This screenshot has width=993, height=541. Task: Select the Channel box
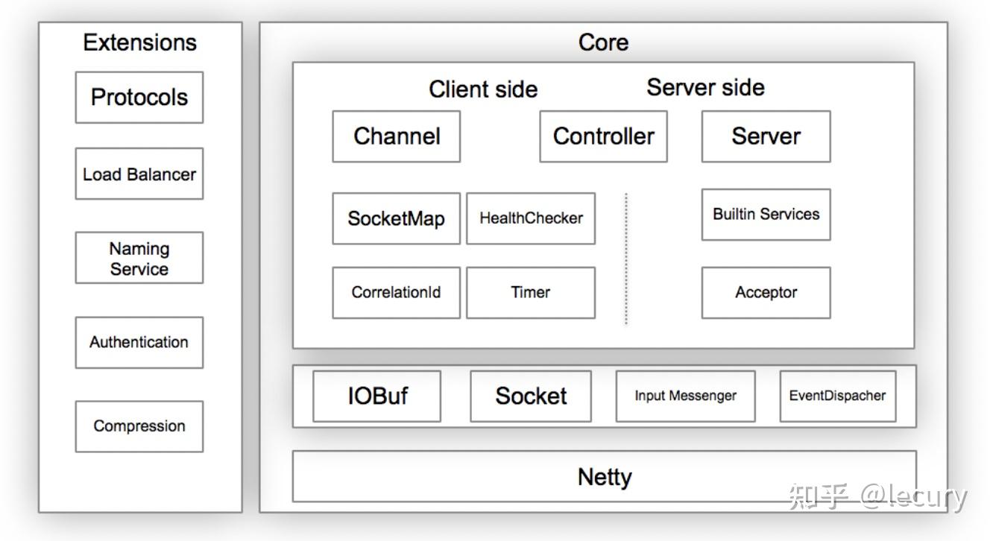[x=397, y=136]
